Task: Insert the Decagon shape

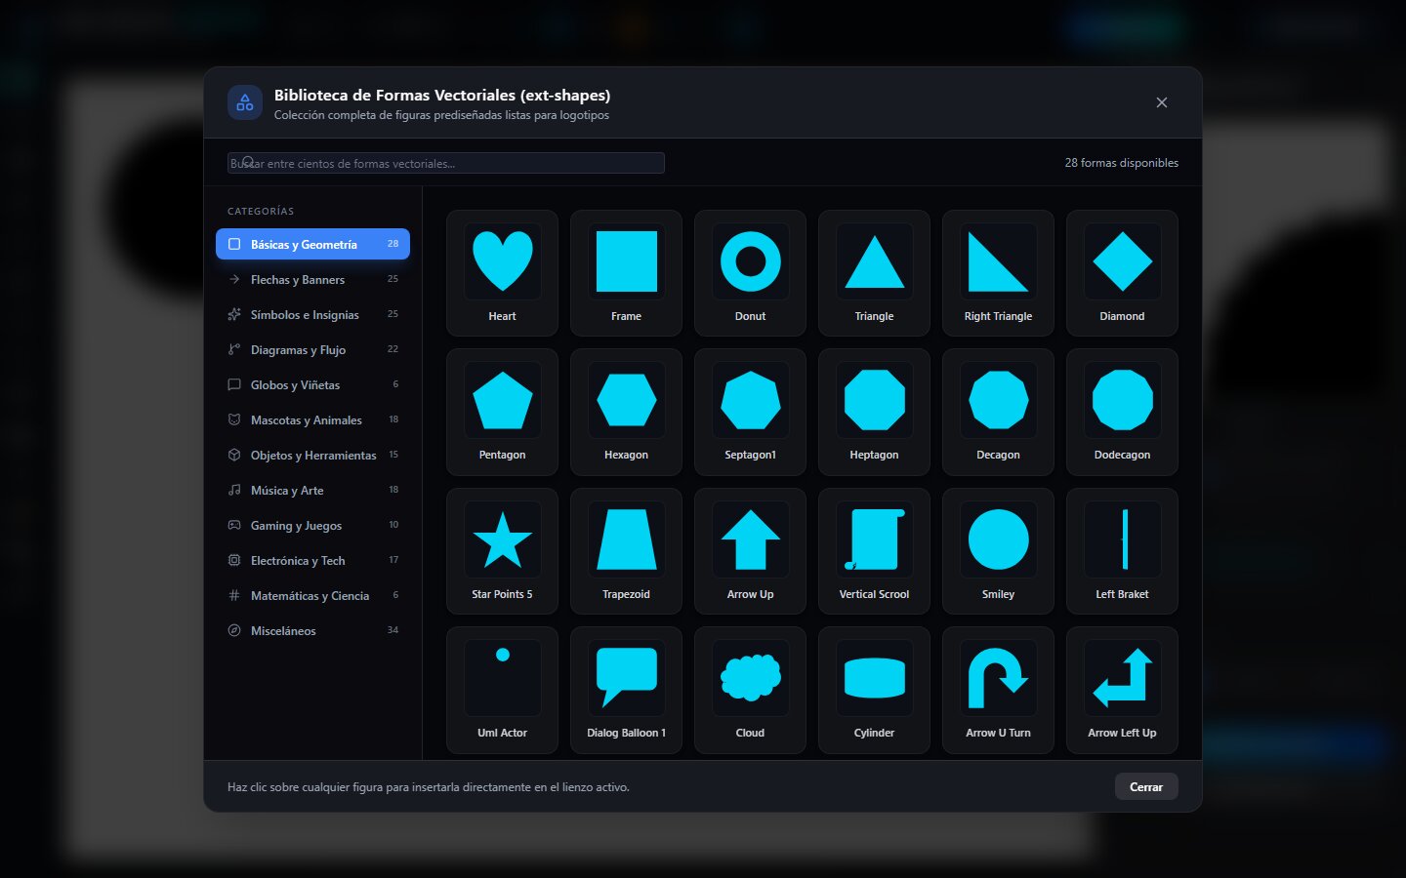Action: (x=998, y=412)
